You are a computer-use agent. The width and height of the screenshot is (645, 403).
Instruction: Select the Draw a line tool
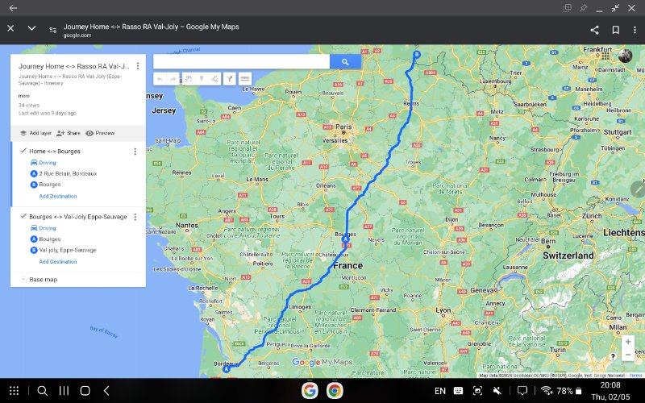(214, 79)
